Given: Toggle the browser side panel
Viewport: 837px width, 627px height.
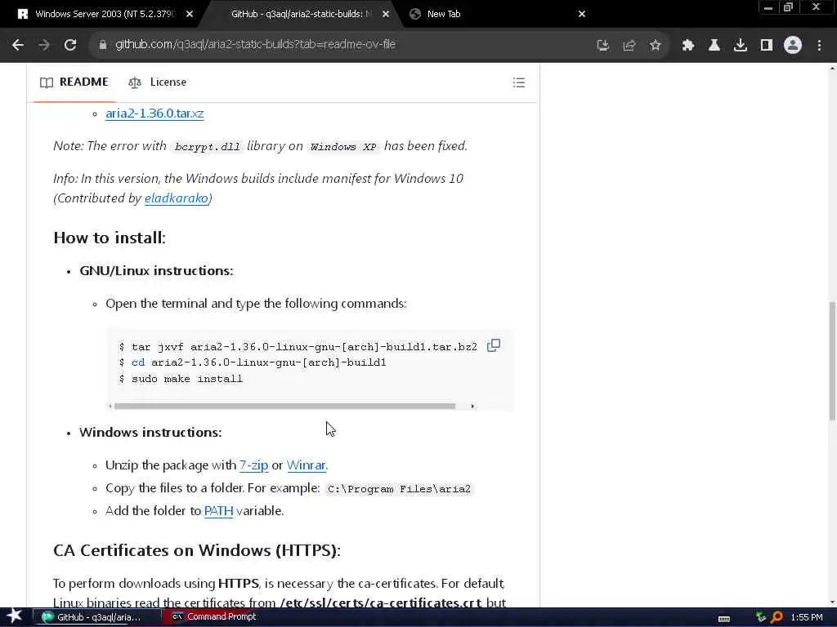Looking at the screenshot, I should [766, 46].
